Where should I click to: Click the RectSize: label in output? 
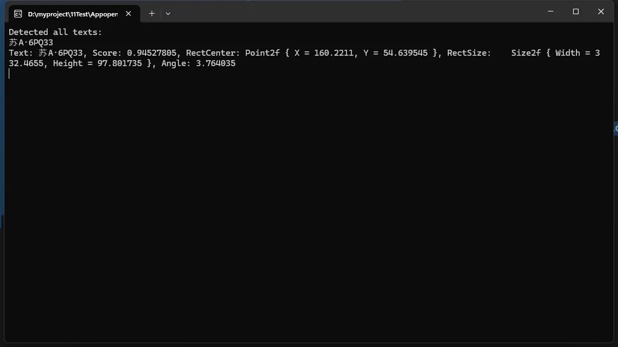tap(469, 53)
